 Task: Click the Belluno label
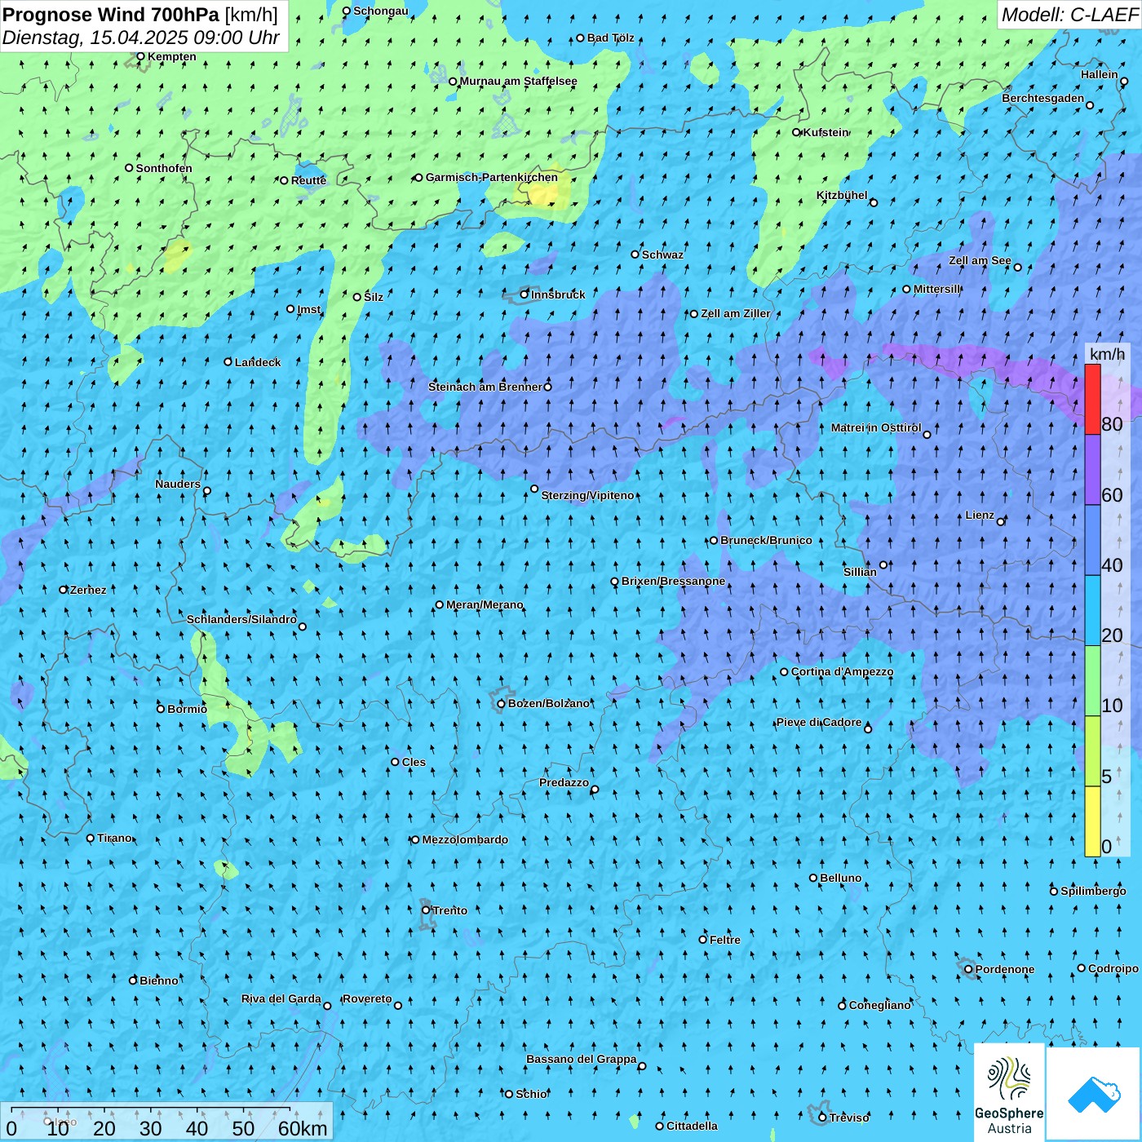coord(840,878)
